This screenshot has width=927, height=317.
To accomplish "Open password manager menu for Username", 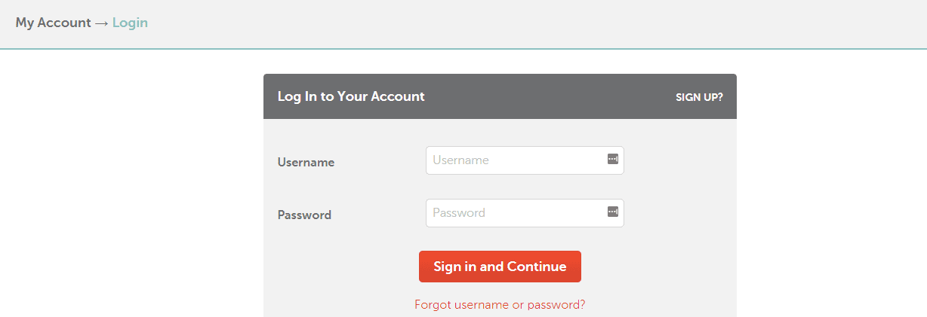I will [613, 159].
